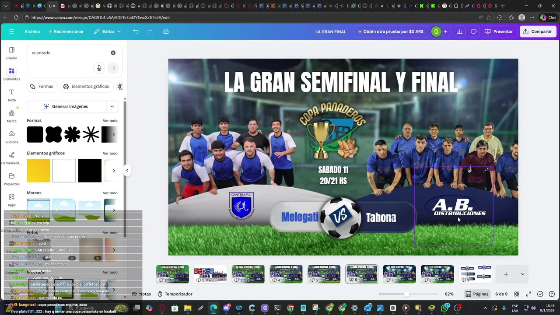Open Obtén otra prueba por $0 ARS offer
This screenshot has width=560, height=315.
[391, 31]
